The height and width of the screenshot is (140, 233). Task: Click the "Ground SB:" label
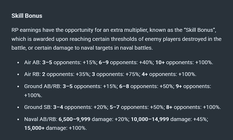pos(38,107)
